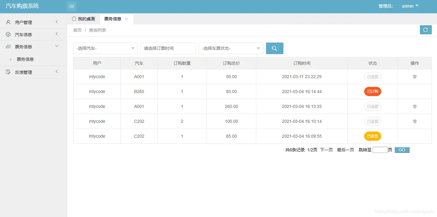
Task: Click the search magnifier button
Action: pyautogui.click(x=274, y=48)
